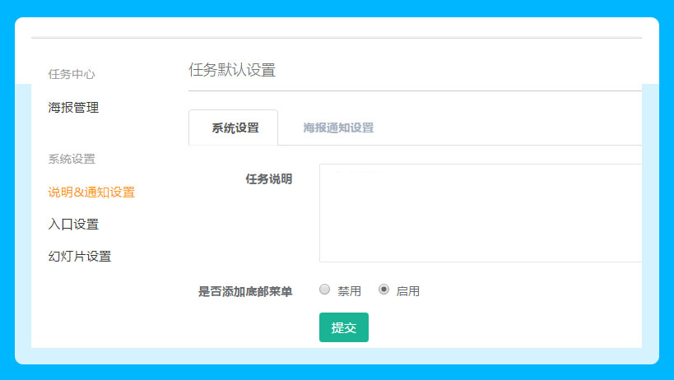Select the 启用 radio button
The image size is (674, 380).
pyautogui.click(x=383, y=290)
